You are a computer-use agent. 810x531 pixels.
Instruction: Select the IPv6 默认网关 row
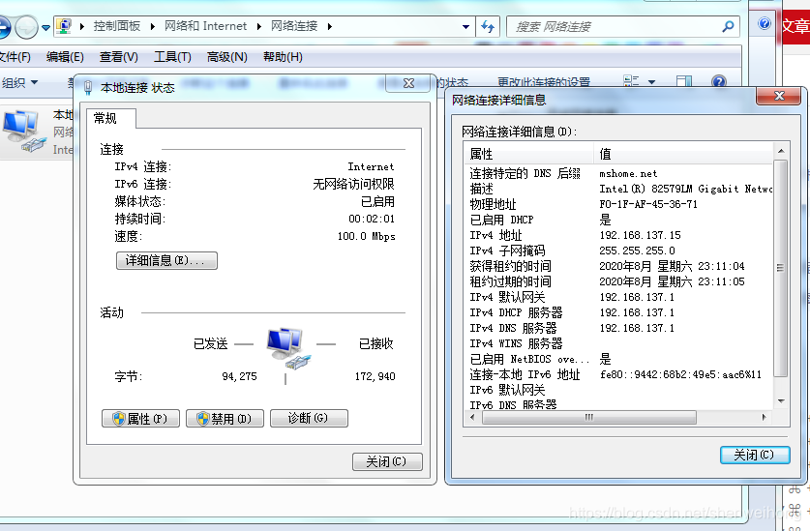(x=618, y=390)
